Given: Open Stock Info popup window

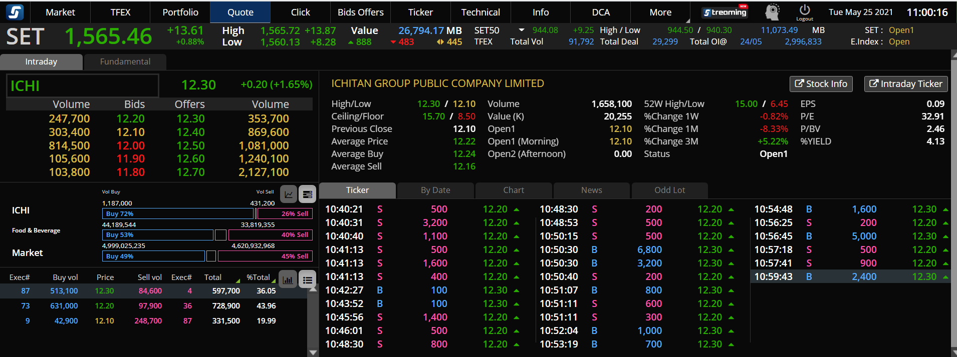Looking at the screenshot, I should [821, 83].
